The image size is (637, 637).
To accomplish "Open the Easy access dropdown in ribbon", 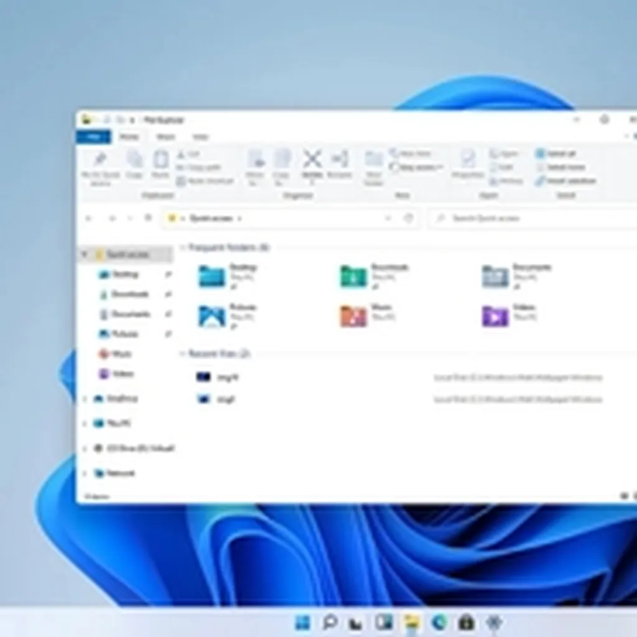I will [x=416, y=167].
